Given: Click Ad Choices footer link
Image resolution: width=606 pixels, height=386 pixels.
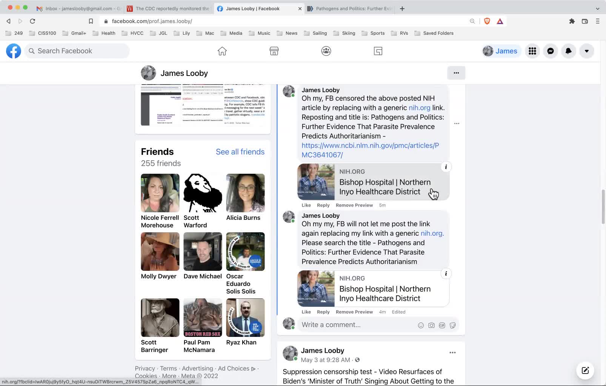Looking at the screenshot, I should (237, 369).
